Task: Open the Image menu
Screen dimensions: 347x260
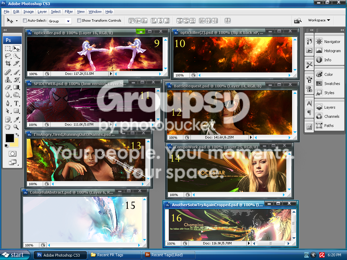Action: click(x=28, y=12)
